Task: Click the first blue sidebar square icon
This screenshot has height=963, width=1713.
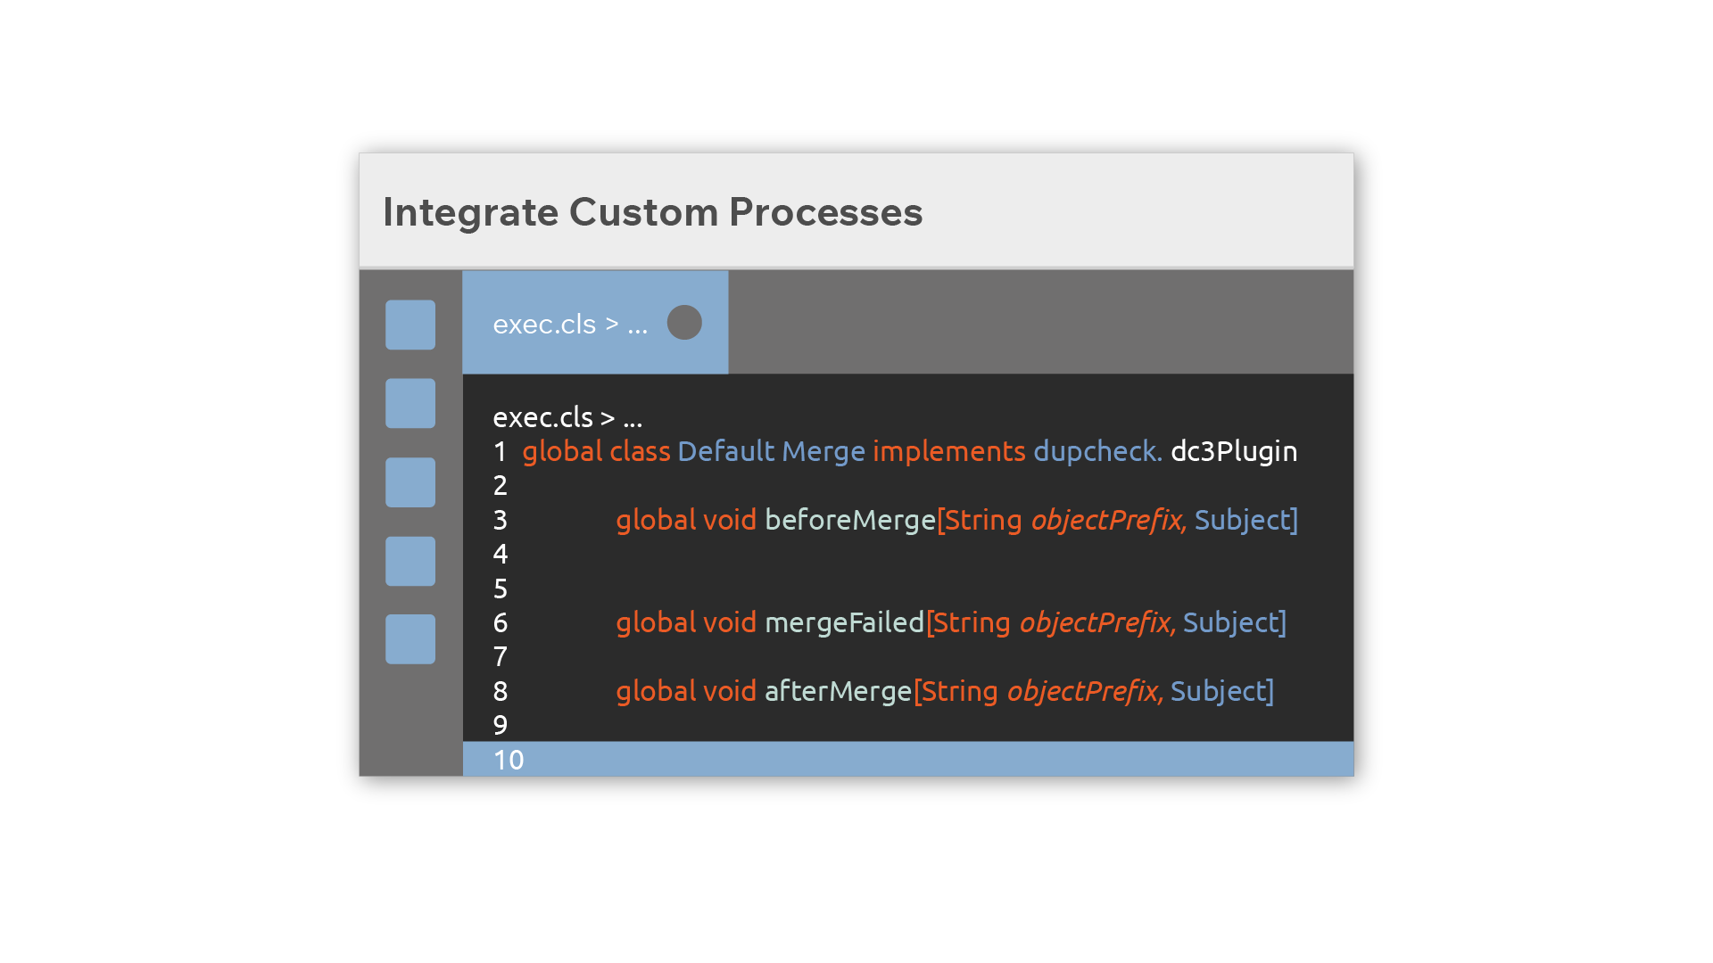Action: click(x=410, y=325)
